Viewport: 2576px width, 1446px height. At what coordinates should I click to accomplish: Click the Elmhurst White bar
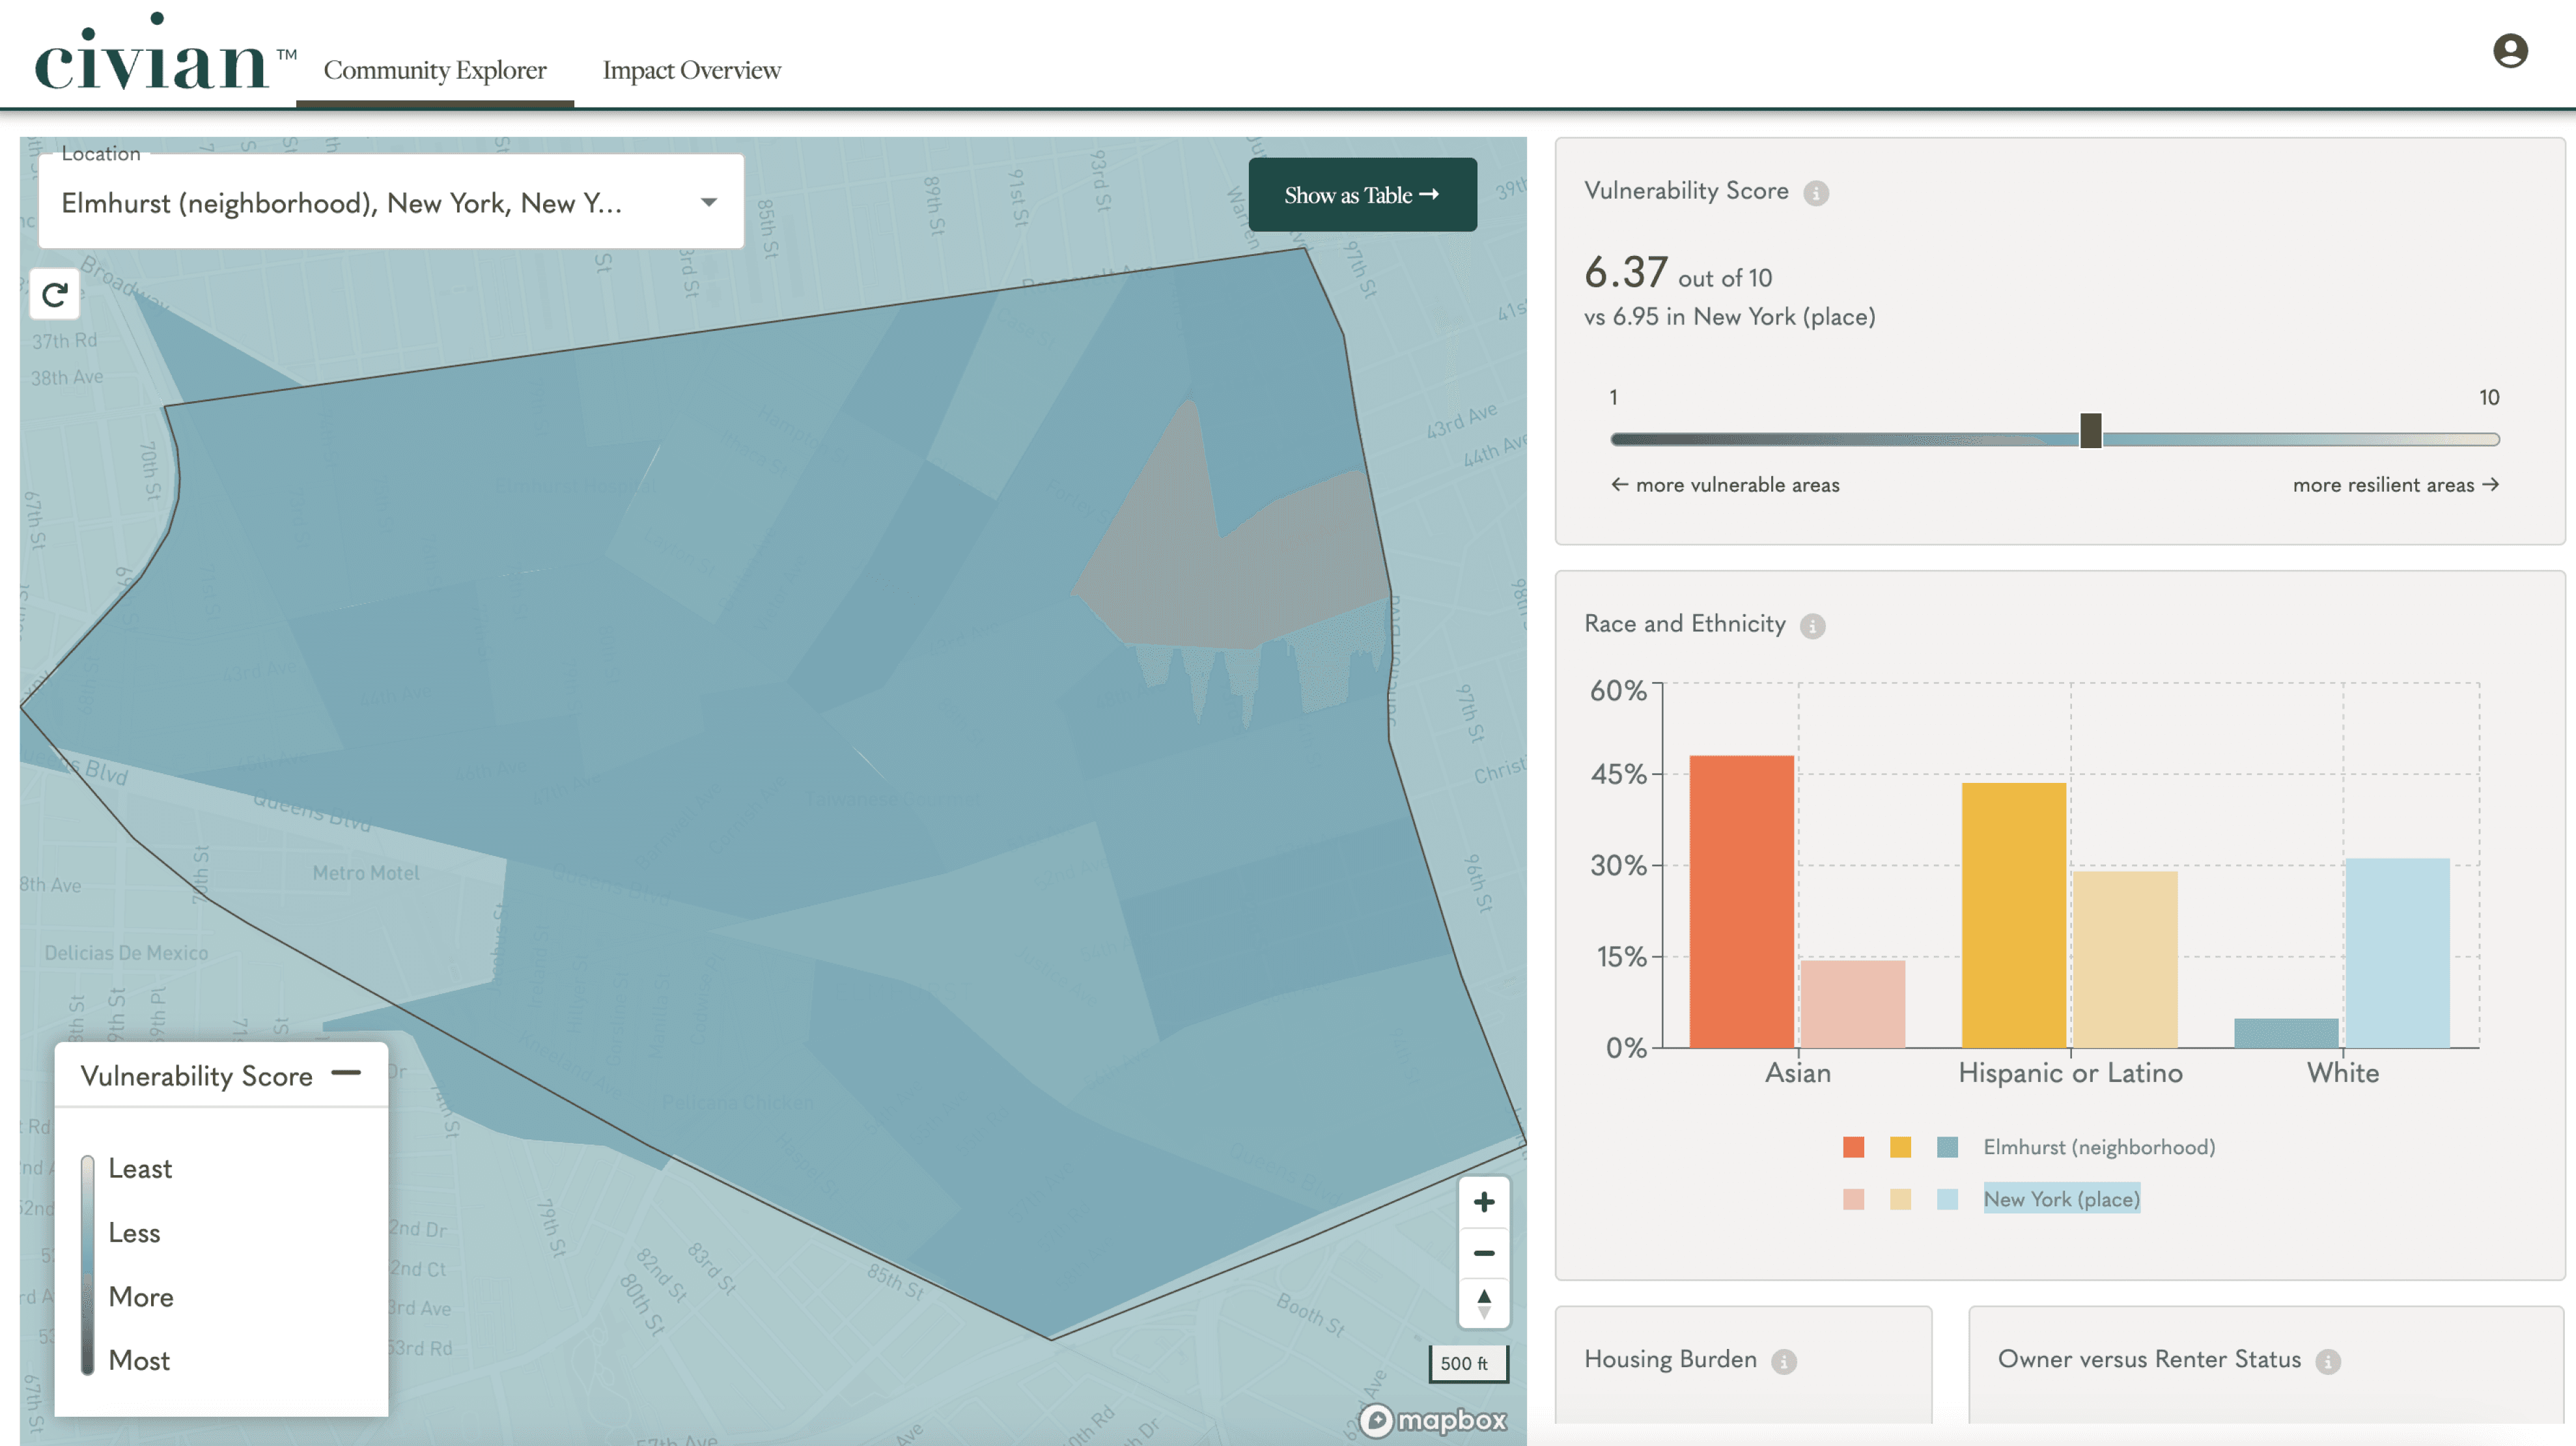pyautogui.click(x=2286, y=1033)
